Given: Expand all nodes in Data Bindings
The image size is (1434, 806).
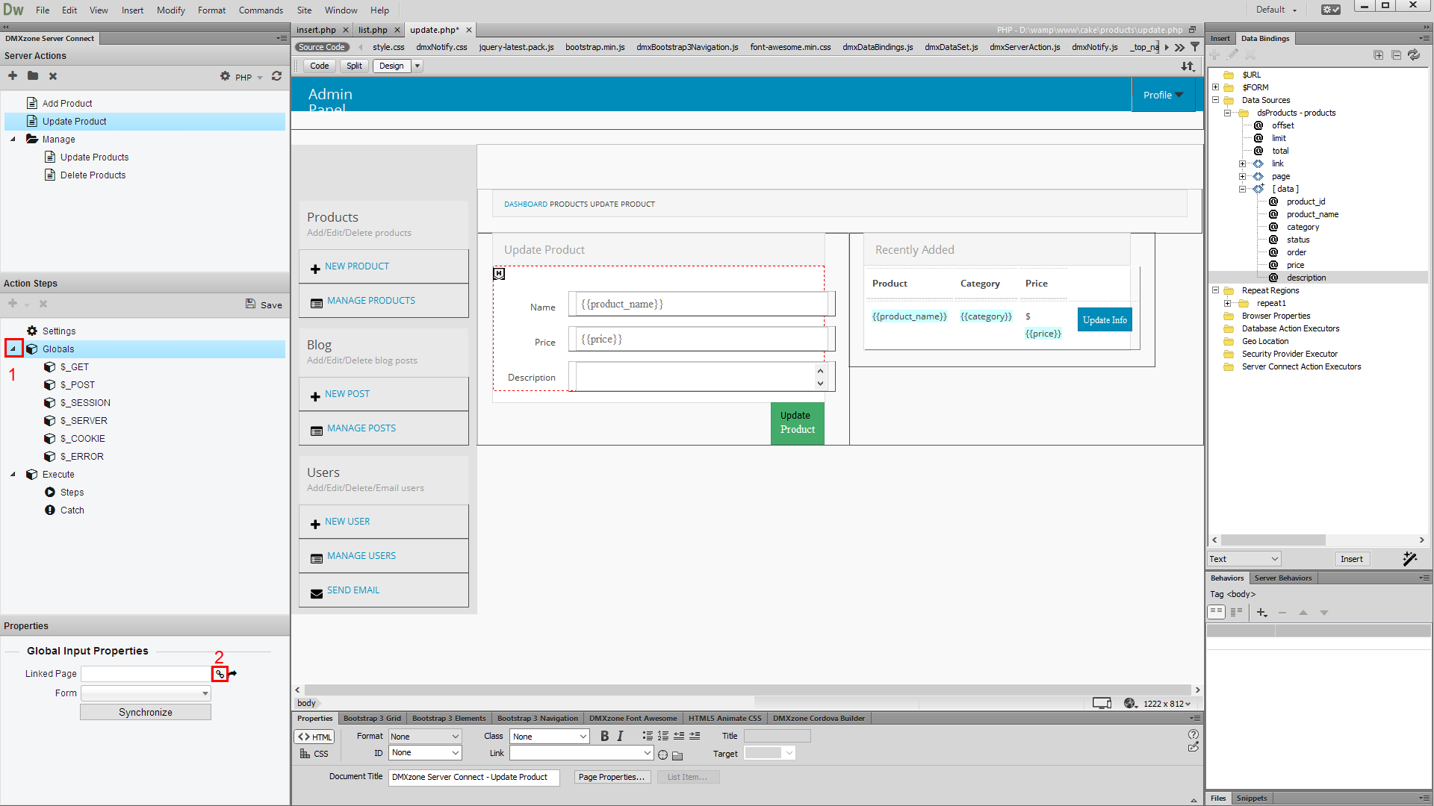Looking at the screenshot, I should 1379,55.
